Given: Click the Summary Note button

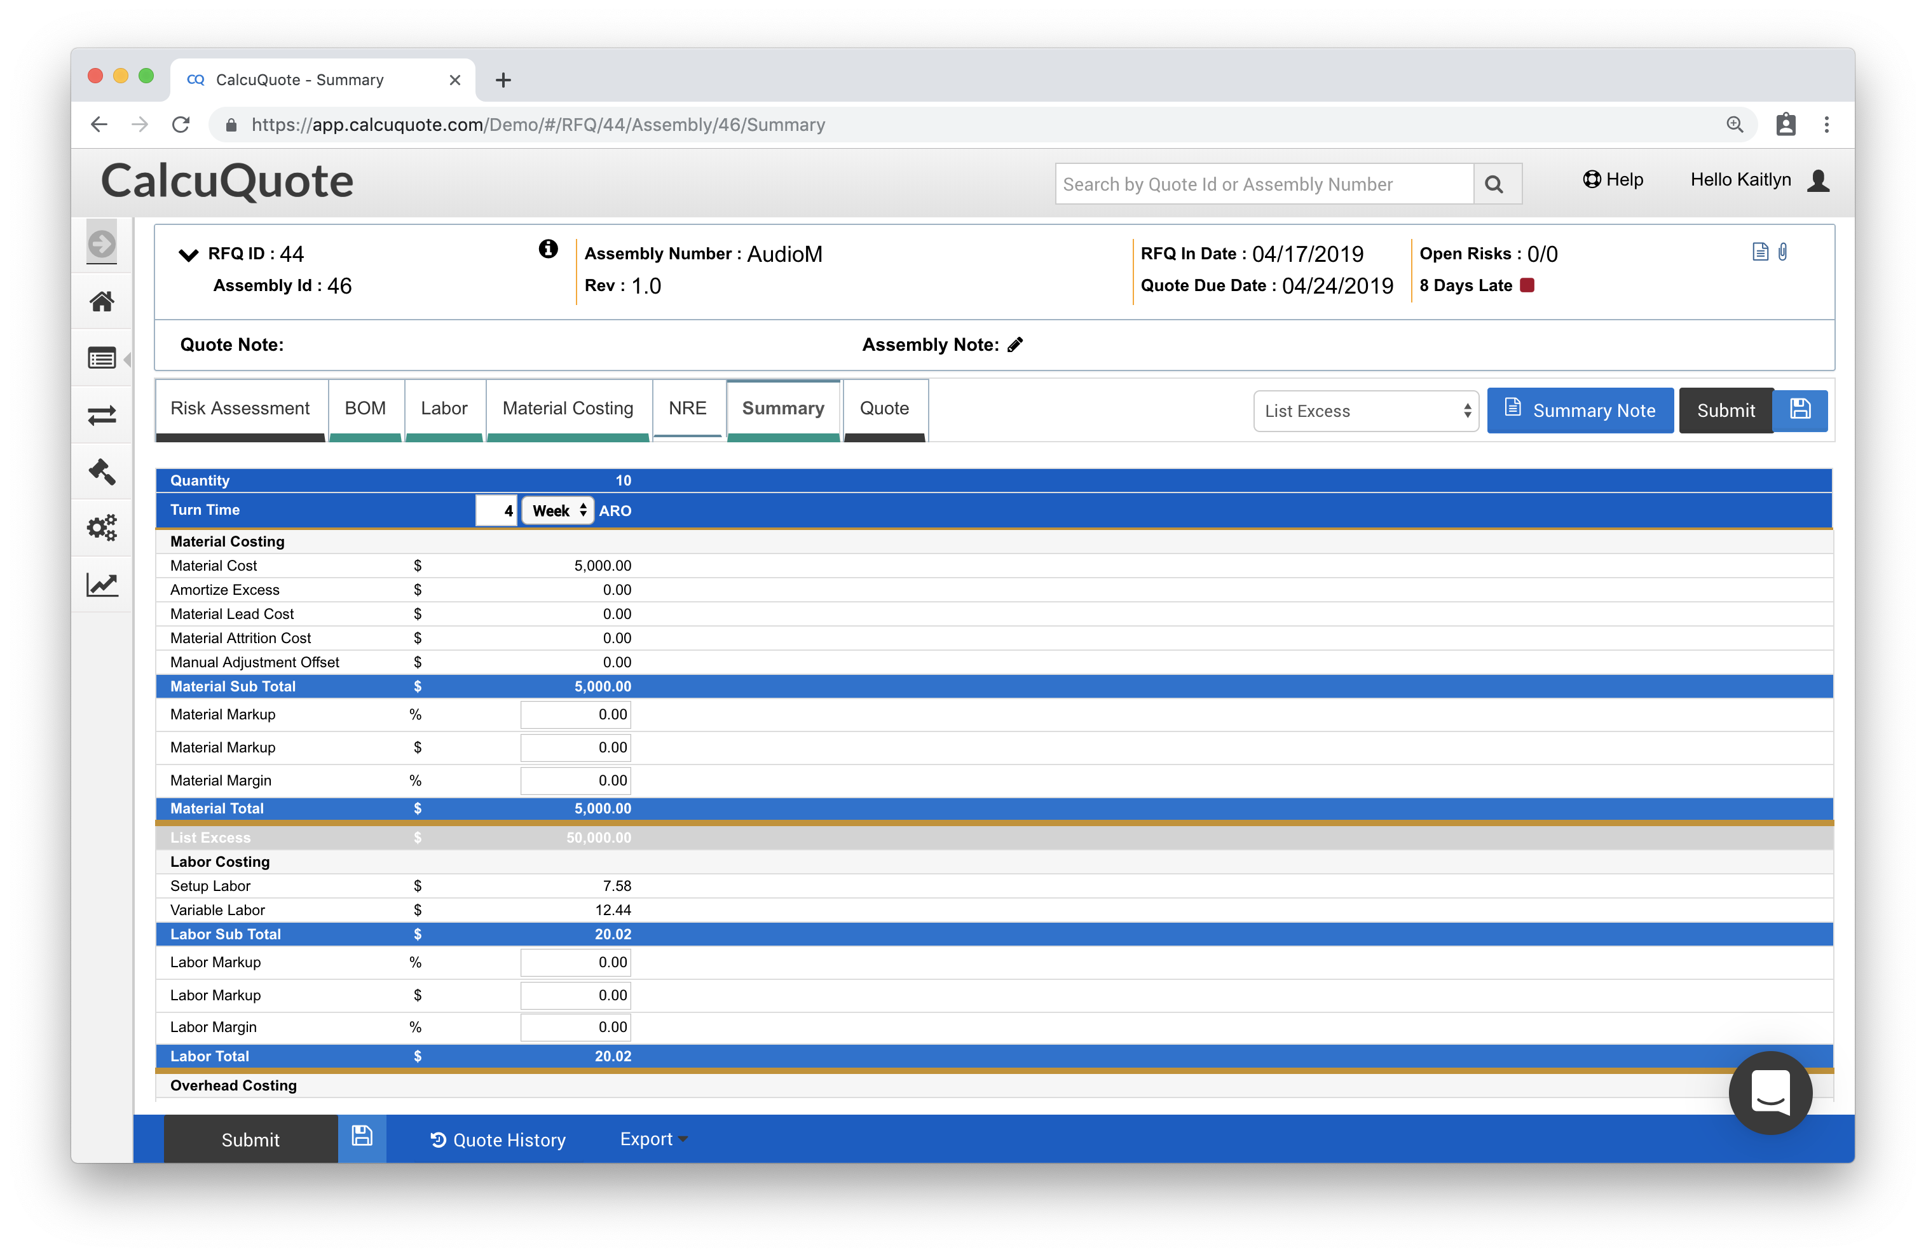Looking at the screenshot, I should [x=1579, y=411].
